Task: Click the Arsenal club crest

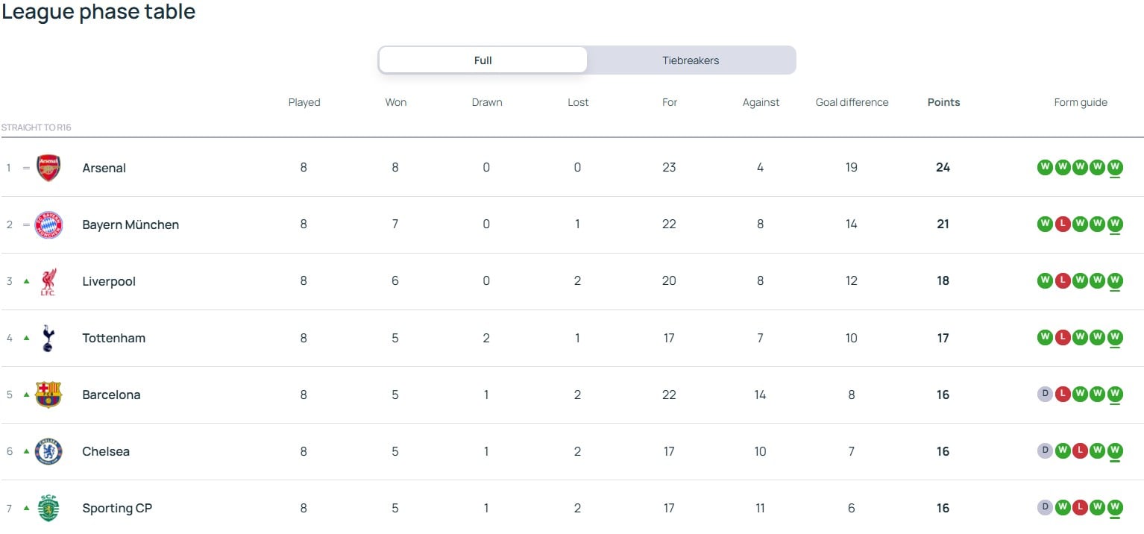Action: pos(48,168)
